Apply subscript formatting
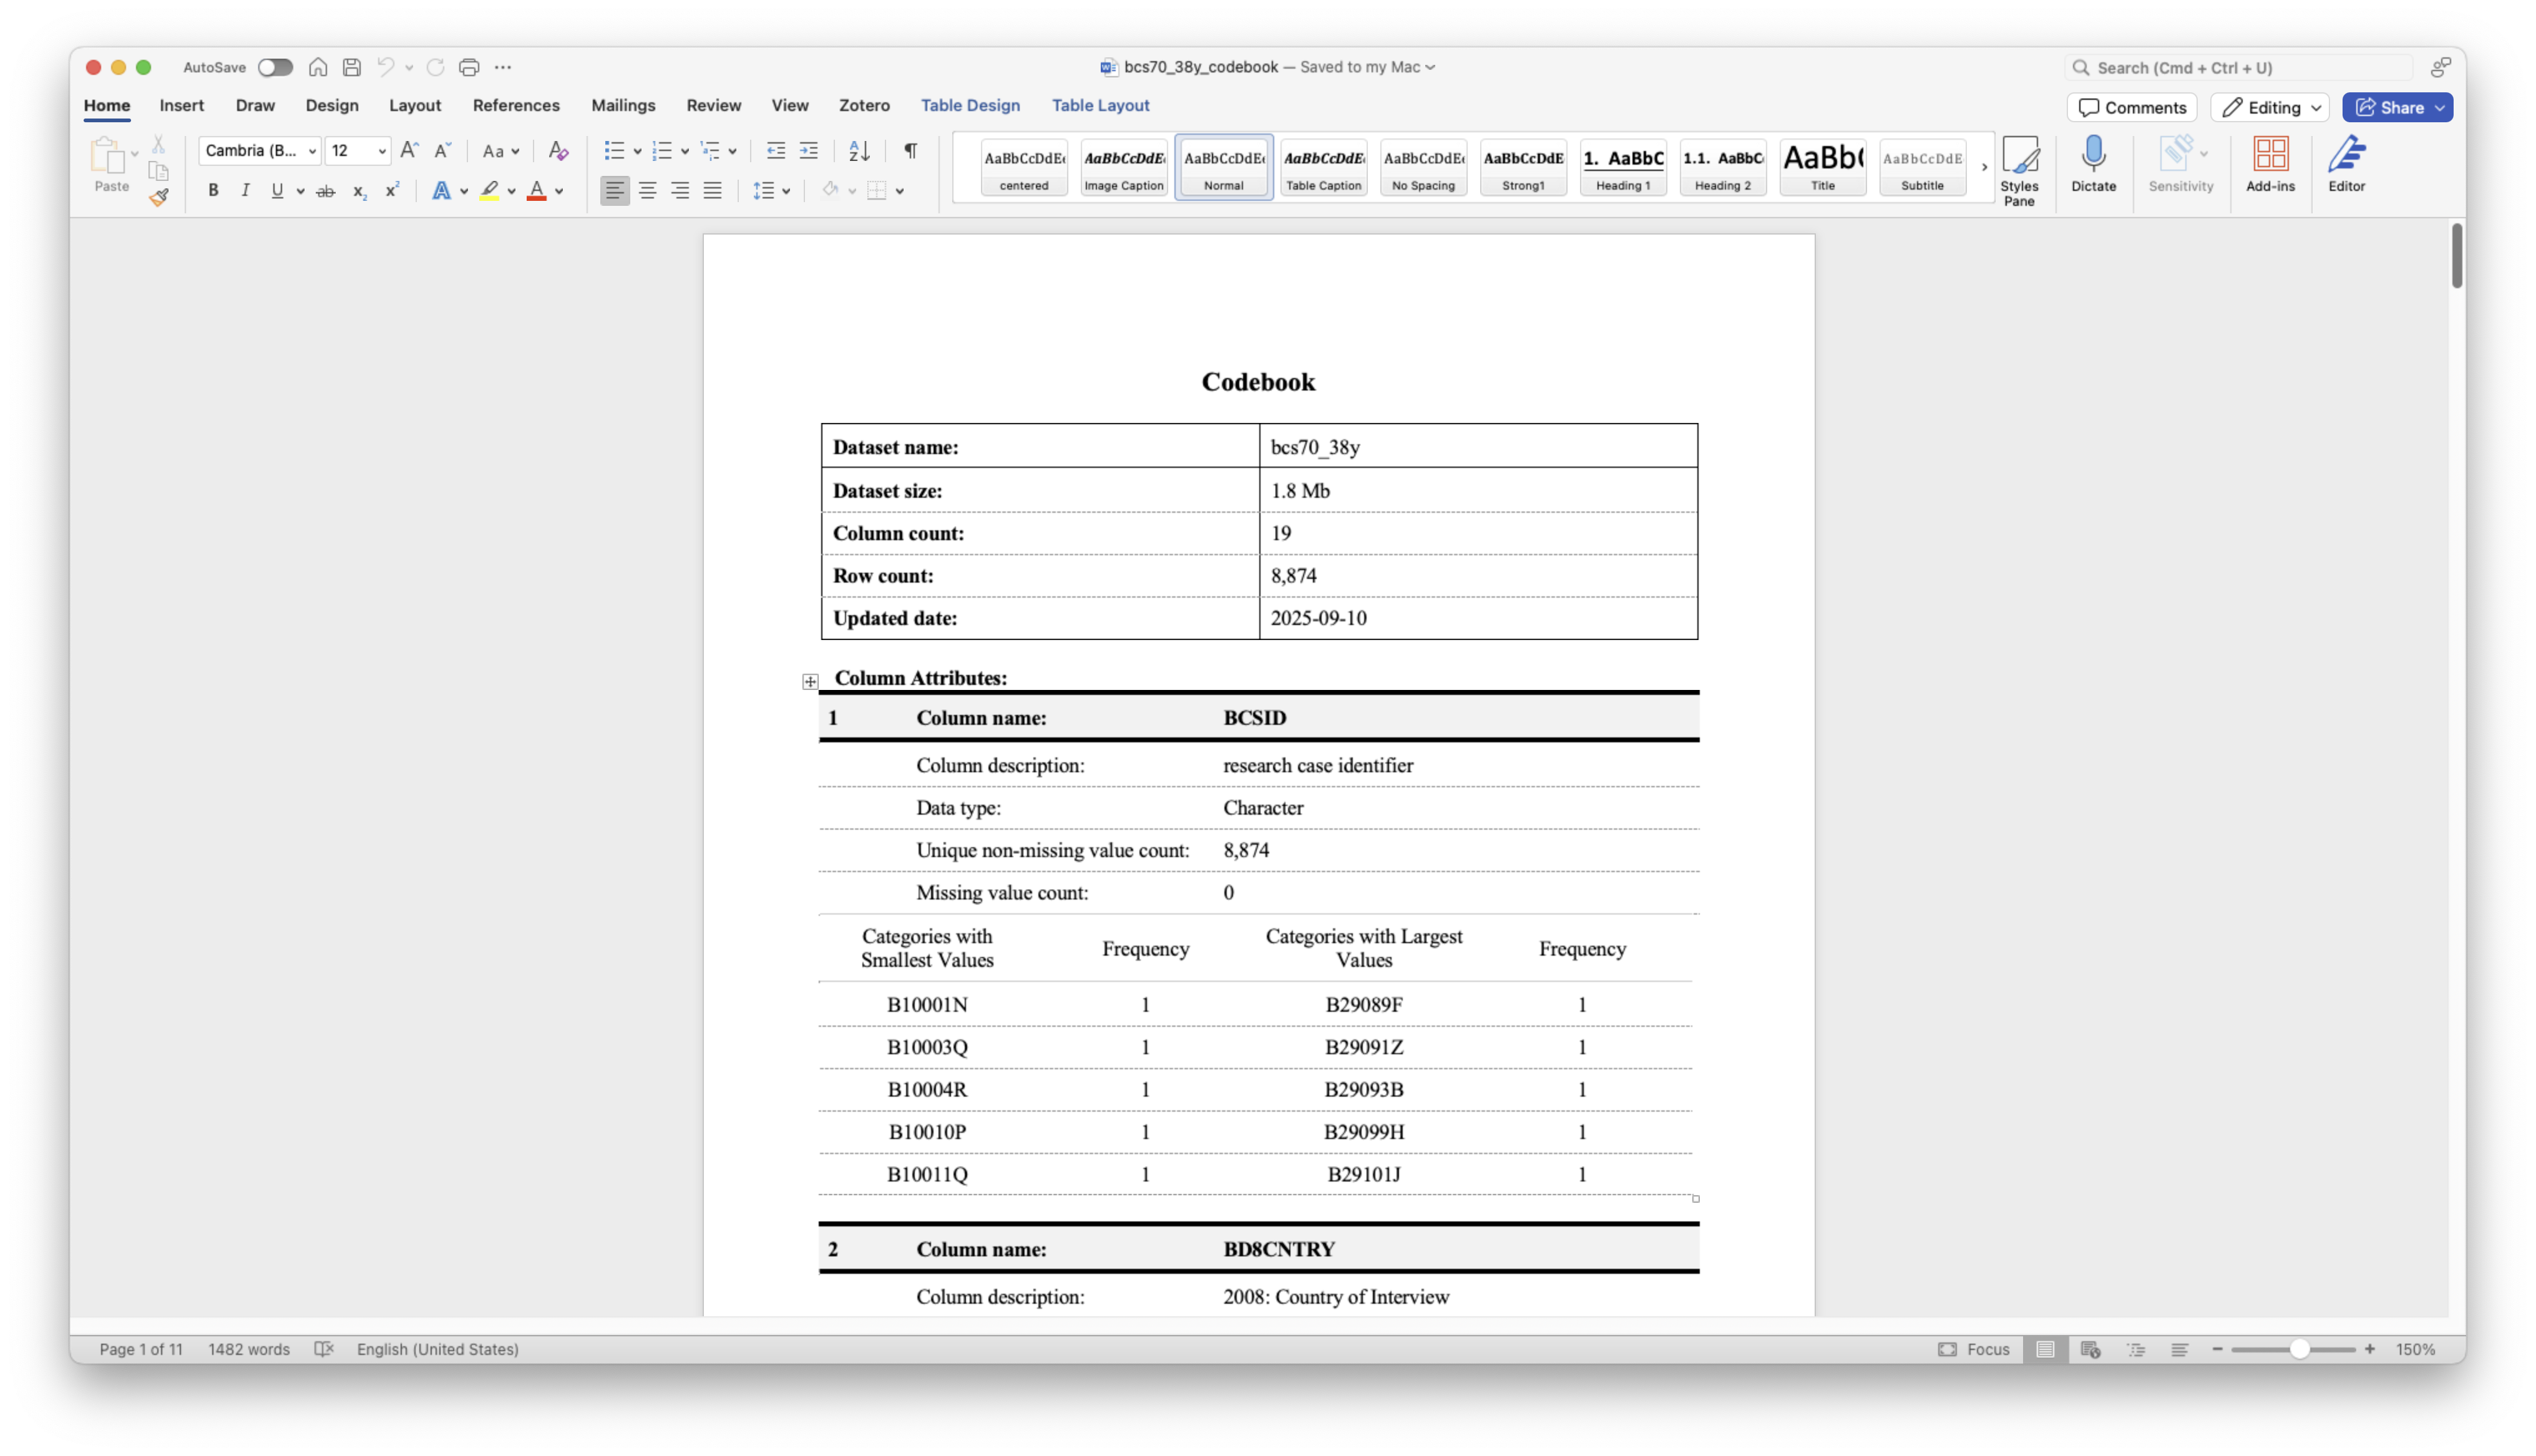 (360, 191)
